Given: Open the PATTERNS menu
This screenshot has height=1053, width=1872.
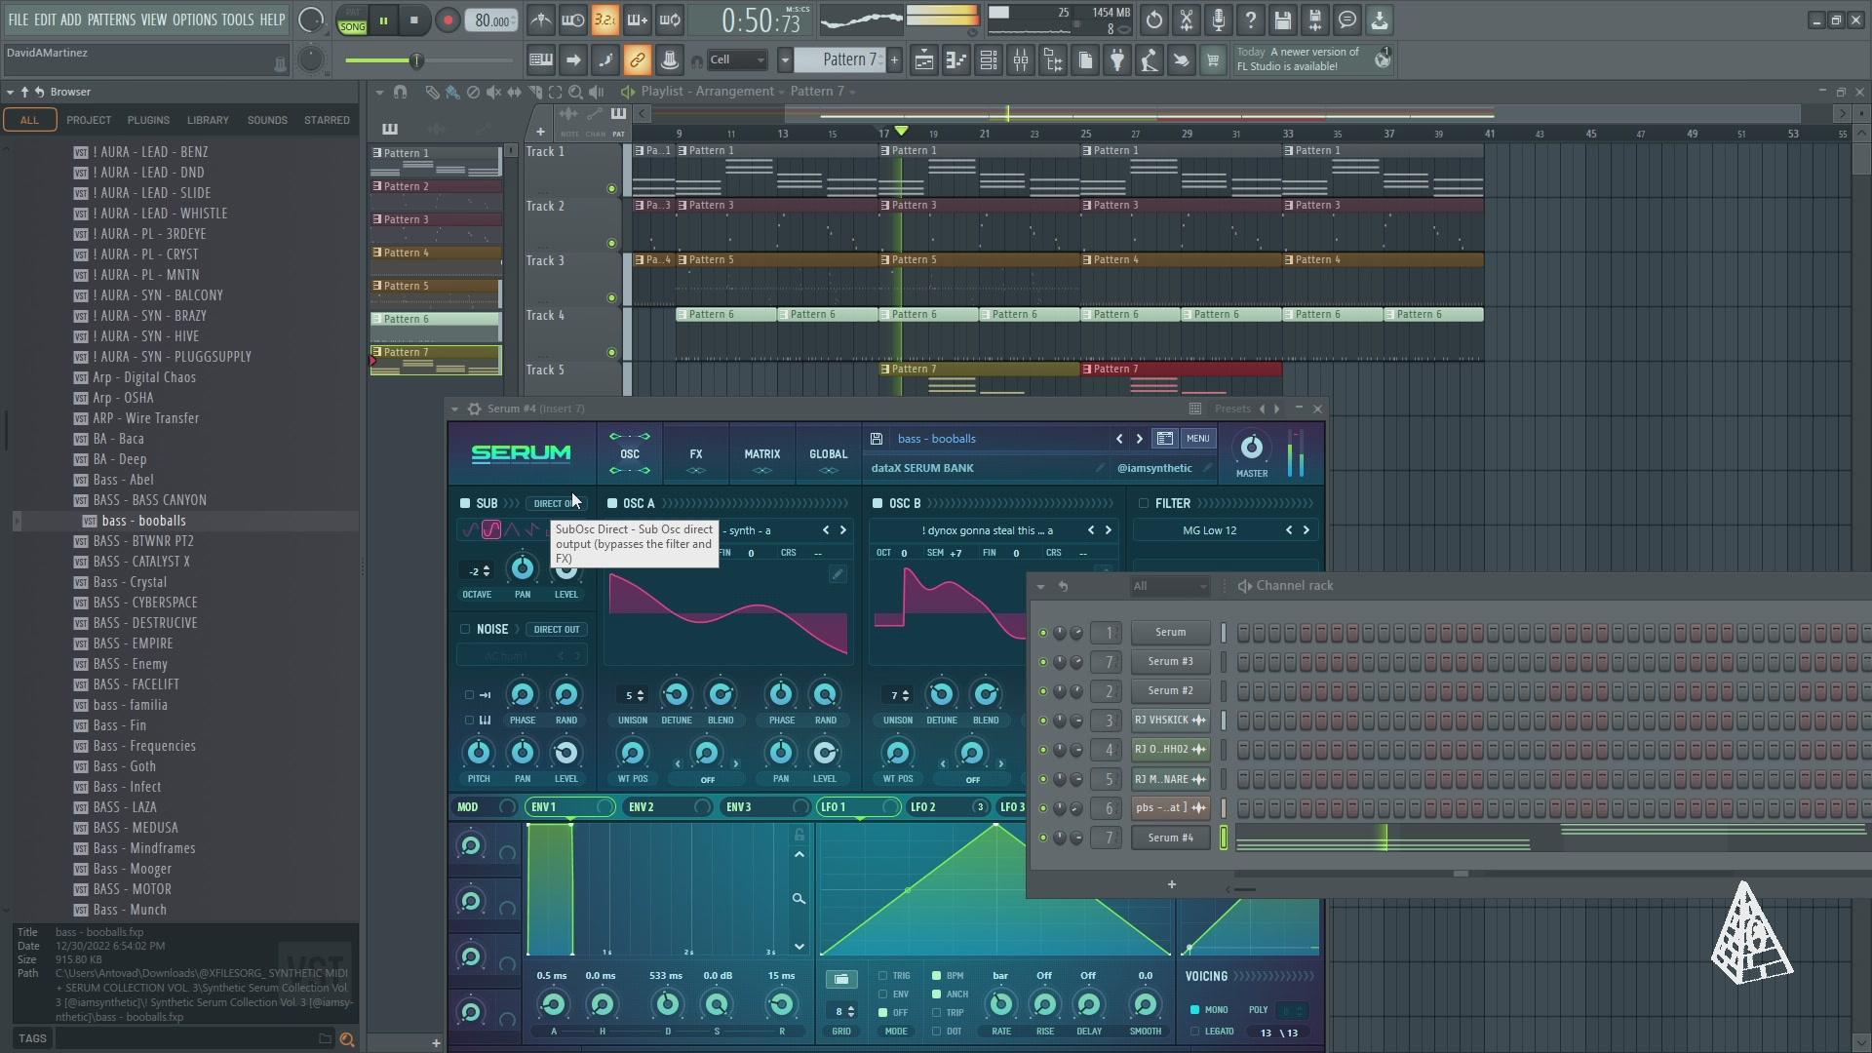Looking at the screenshot, I should pos(111,19).
